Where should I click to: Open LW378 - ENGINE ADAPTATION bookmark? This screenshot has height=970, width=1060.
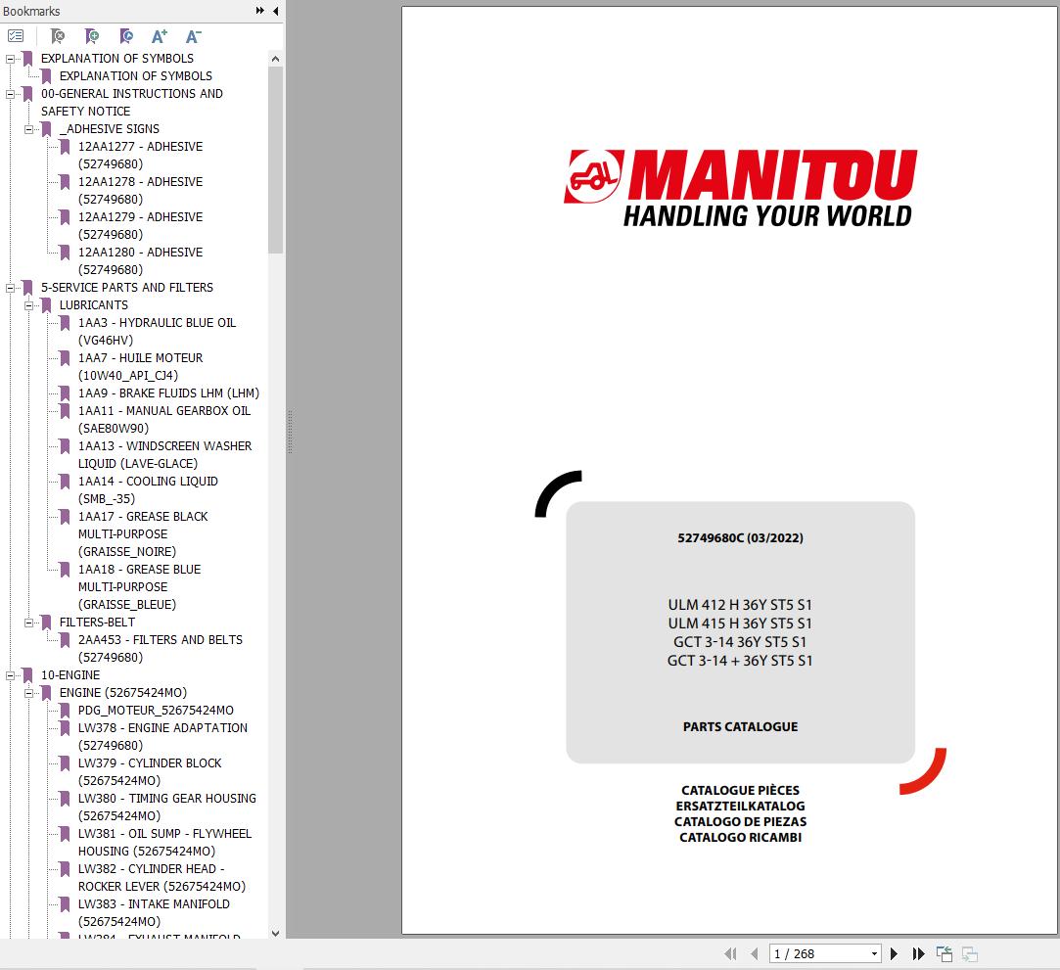pyautogui.click(x=162, y=736)
